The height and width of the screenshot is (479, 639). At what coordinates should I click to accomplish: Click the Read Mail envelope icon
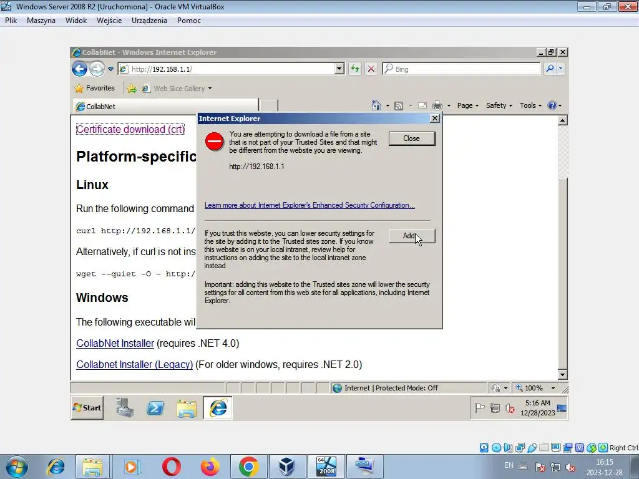[422, 106]
